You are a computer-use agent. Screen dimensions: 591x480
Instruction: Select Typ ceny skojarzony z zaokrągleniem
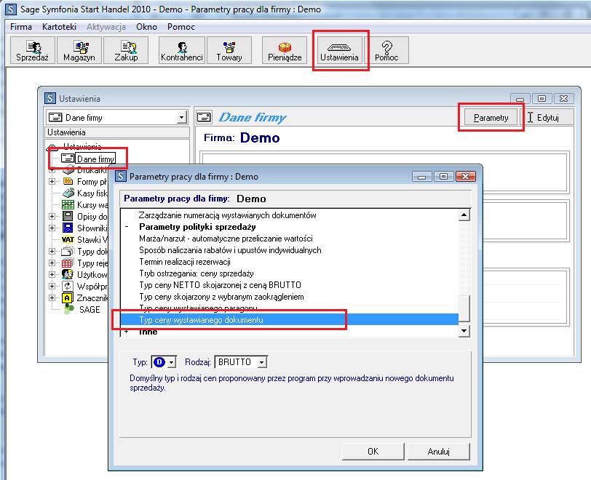[221, 297]
